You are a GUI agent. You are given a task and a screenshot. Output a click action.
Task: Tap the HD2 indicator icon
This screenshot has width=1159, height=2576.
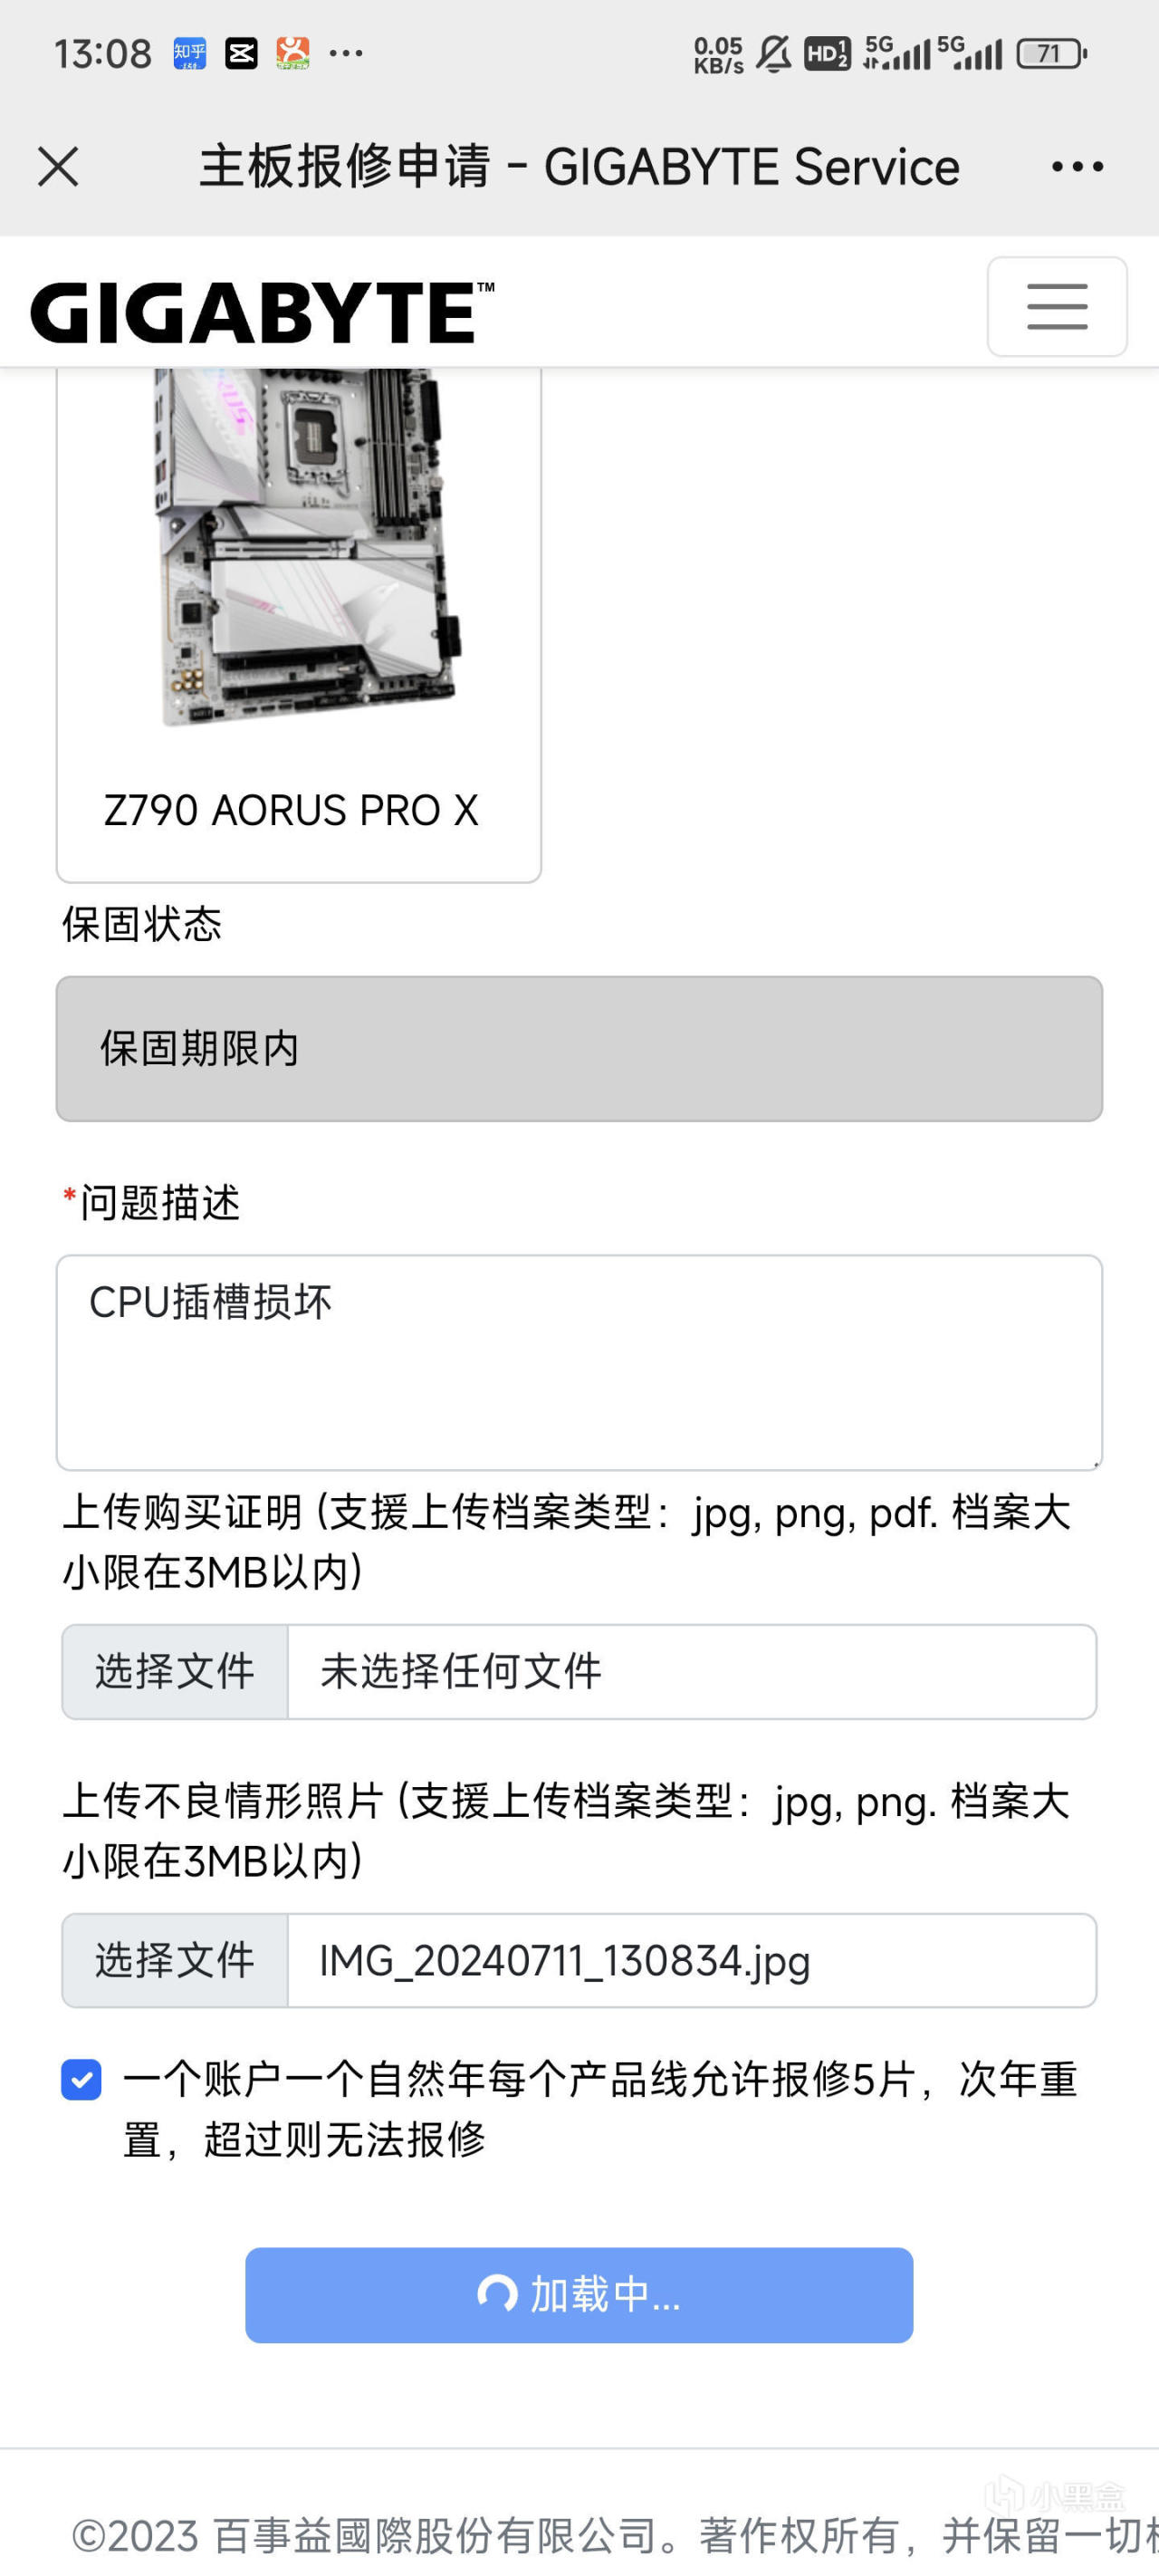point(827,53)
